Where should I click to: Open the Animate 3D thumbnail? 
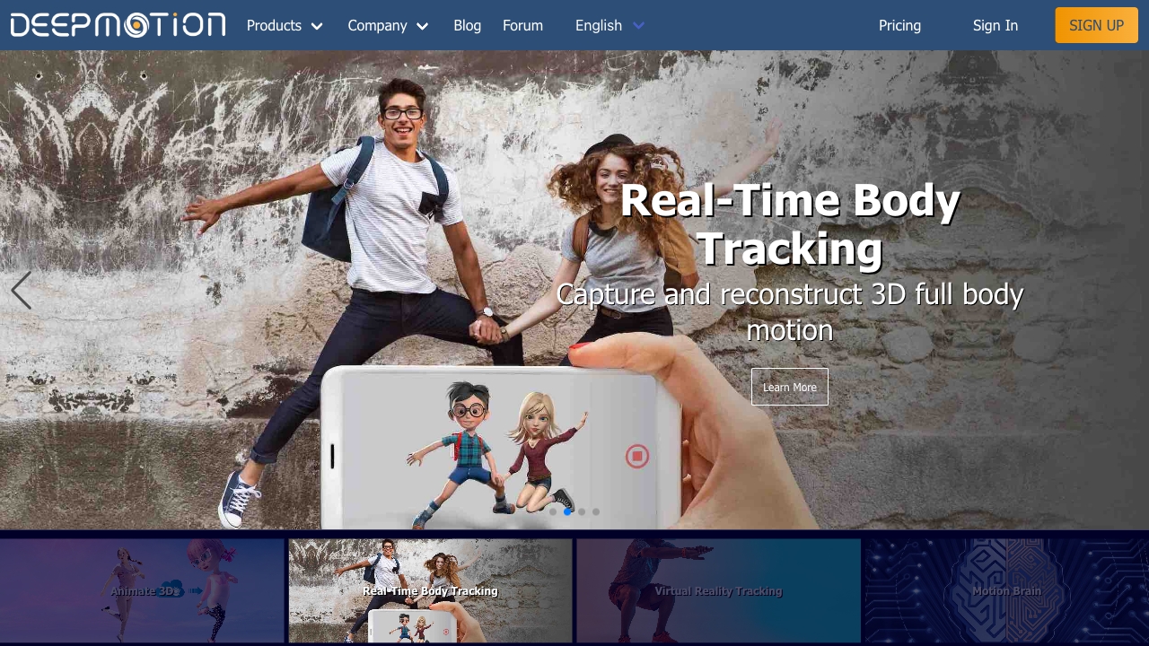point(143,590)
